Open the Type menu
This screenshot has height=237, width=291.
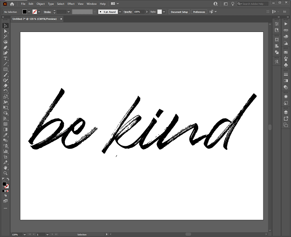pyautogui.click(x=51, y=4)
